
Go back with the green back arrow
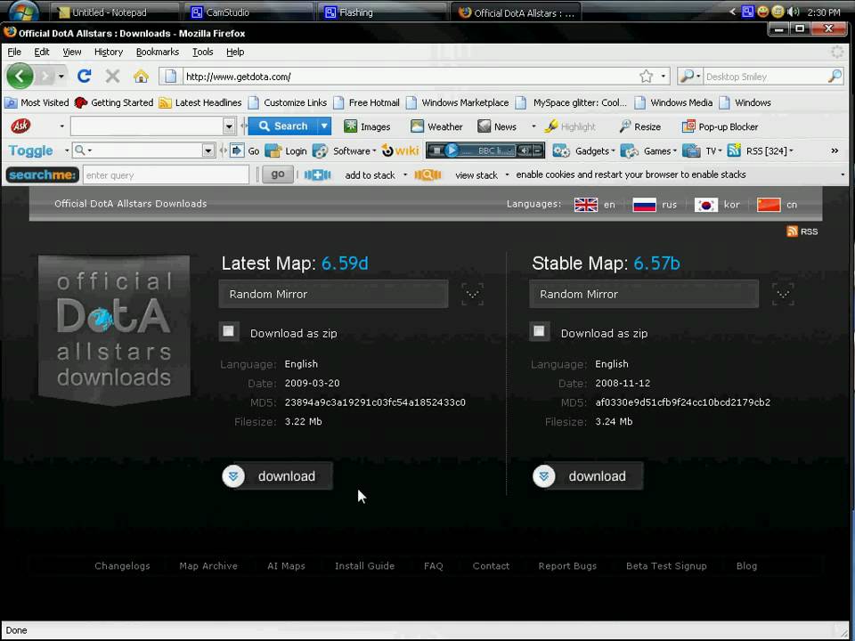(20, 76)
